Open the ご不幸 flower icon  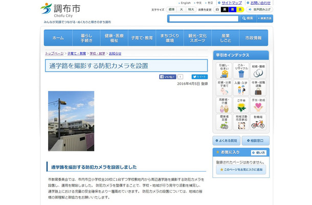point(241,105)
